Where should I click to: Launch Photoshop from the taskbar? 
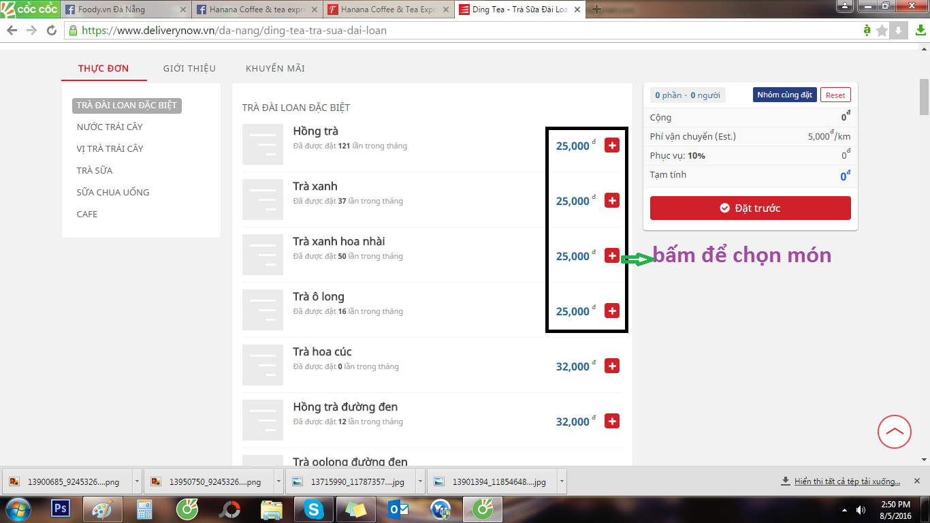click(62, 509)
